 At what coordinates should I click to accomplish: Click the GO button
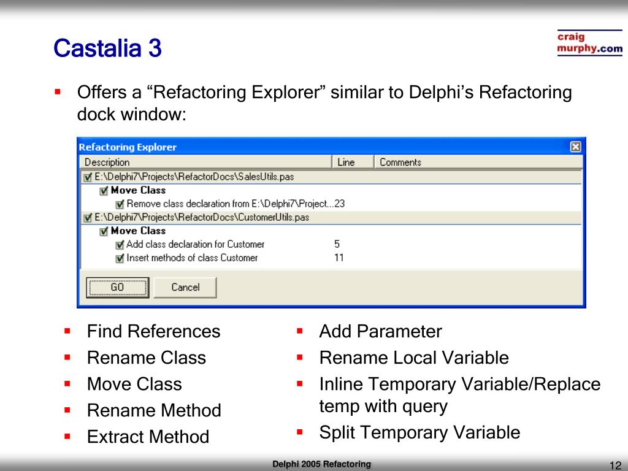coord(117,287)
